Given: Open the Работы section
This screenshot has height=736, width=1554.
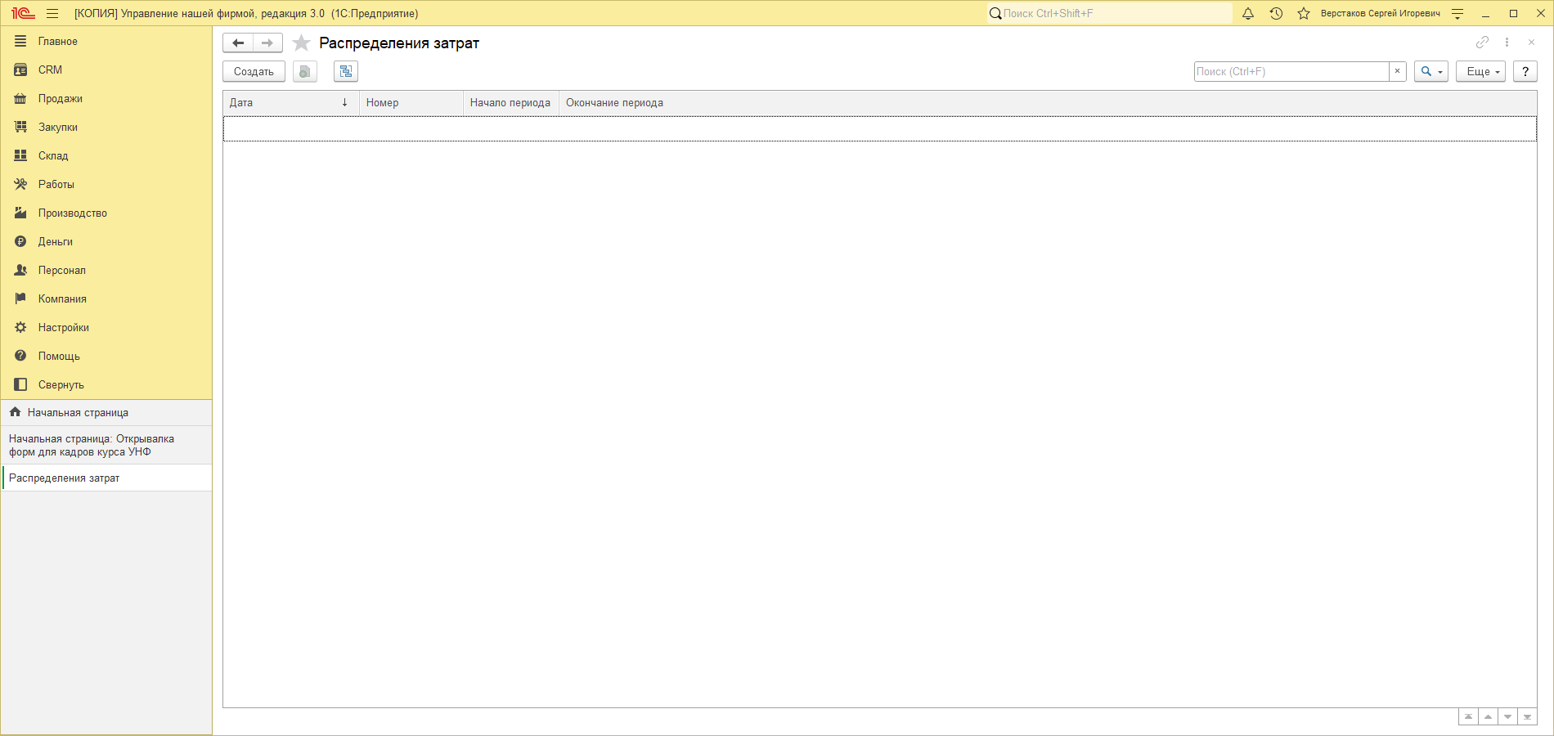Looking at the screenshot, I should pyautogui.click(x=106, y=184).
